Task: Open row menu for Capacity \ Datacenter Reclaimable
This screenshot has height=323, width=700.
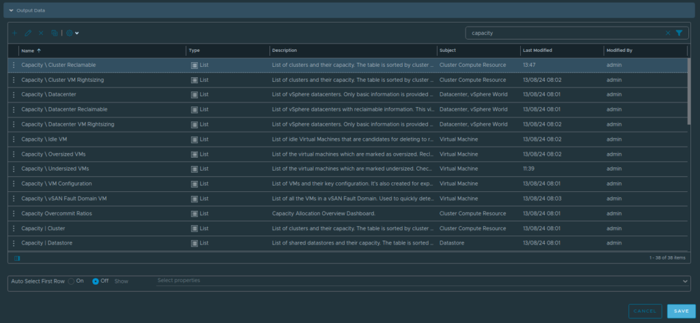Action: coord(14,109)
